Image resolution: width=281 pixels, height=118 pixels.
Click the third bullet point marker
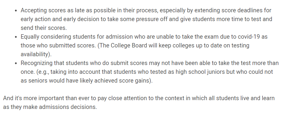click(16, 63)
